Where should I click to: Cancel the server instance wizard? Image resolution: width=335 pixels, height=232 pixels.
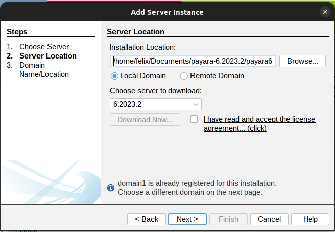269,219
